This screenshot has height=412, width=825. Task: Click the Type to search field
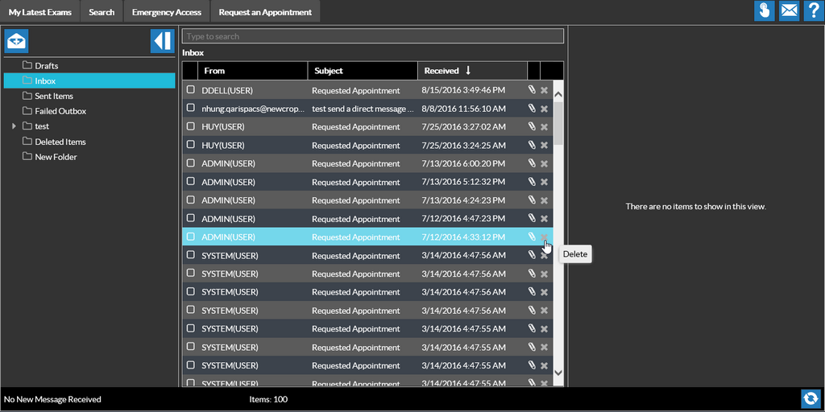[x=372, y=36]
